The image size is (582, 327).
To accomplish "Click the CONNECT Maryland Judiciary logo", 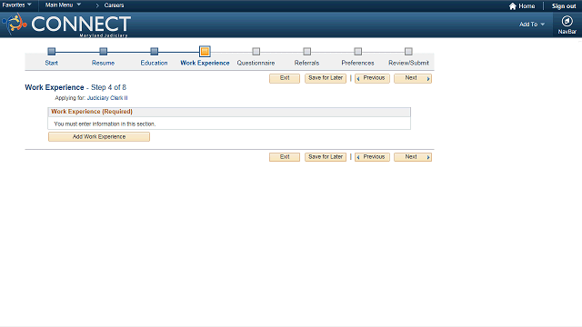I will pos(66,25).
